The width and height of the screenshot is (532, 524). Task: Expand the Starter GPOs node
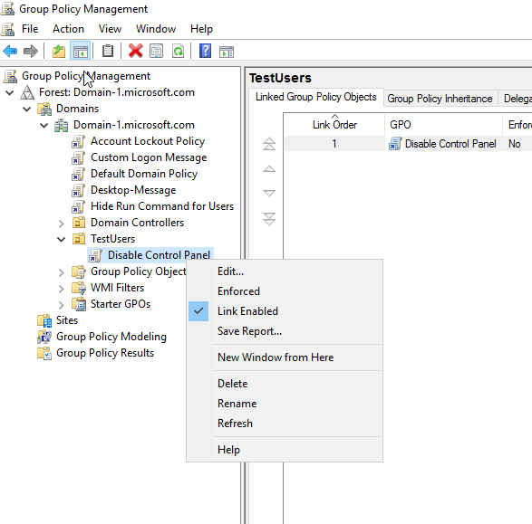[x=62, y=305]
